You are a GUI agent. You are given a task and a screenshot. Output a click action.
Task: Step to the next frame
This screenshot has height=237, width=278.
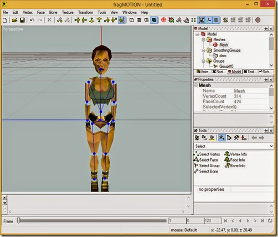tap(255, 221)
